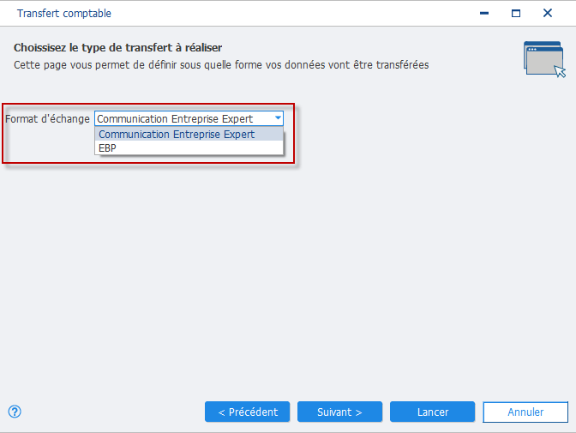Click the Format d'échange label
Viewport: 576px width, 433px height.
[x=47, y=118]
